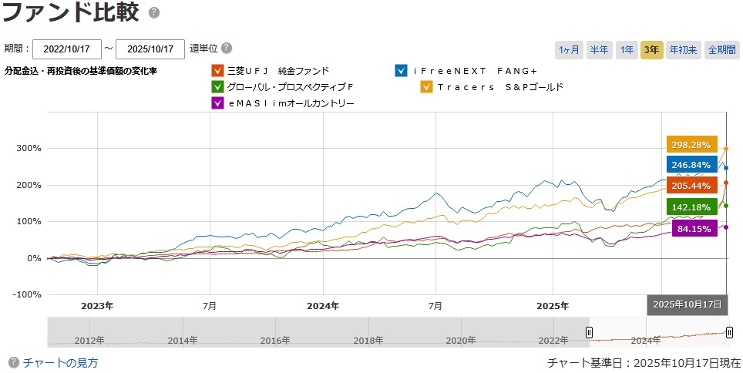Click the help icon next to 週単位
This screenshot has height=373, width=743.
tap(227, 48)
